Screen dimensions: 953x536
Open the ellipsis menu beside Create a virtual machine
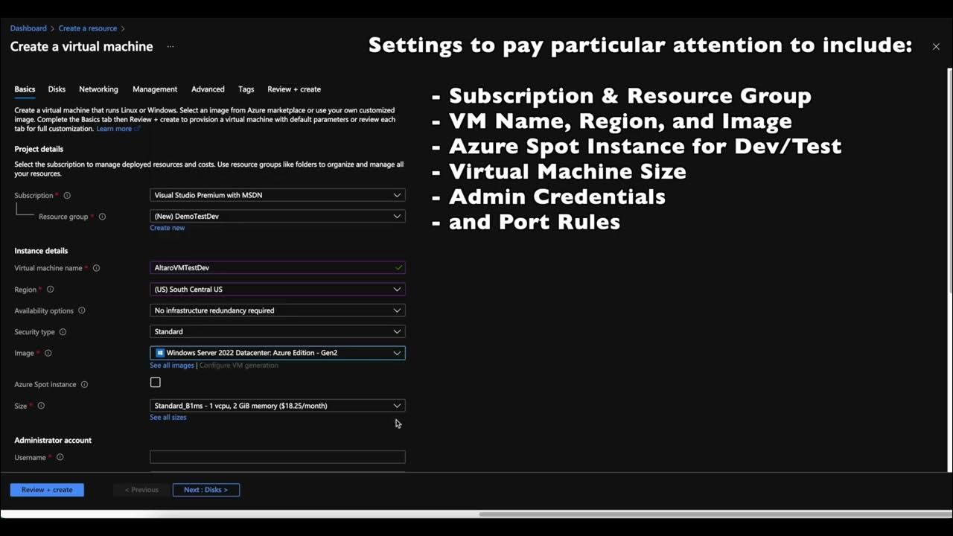[x=170, y=46]
